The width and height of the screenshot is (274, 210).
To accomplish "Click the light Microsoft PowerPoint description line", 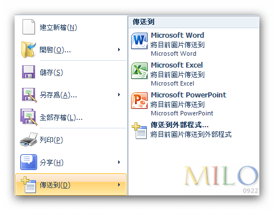I will (x=182, y=113).
